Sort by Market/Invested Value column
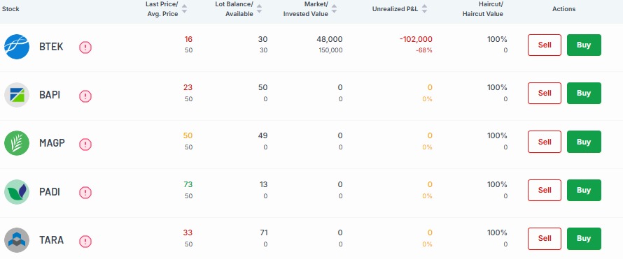This screenshot has width=623, height=259. pos(334,8)
